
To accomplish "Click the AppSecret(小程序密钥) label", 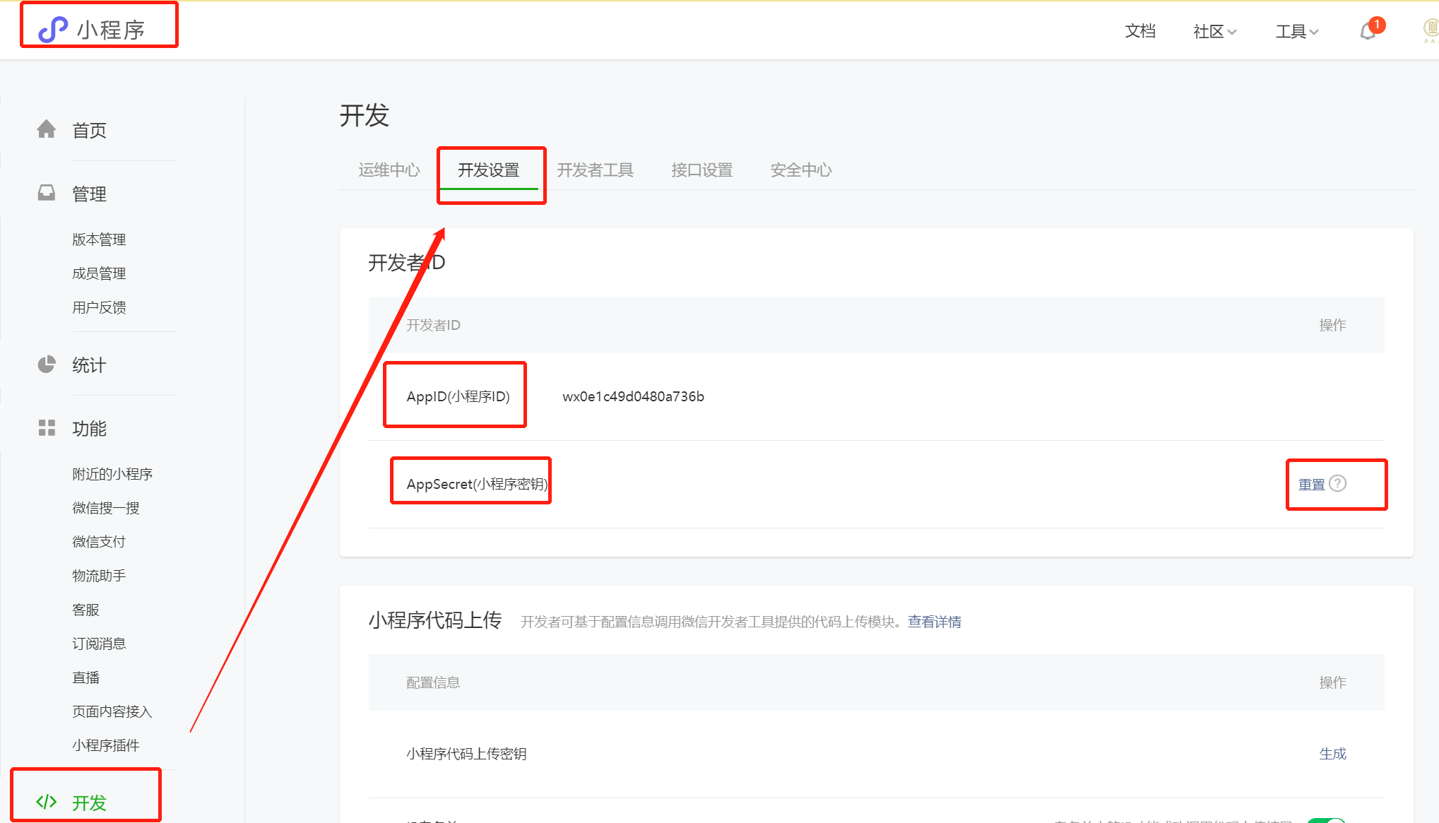I will (x=478, y=484).
